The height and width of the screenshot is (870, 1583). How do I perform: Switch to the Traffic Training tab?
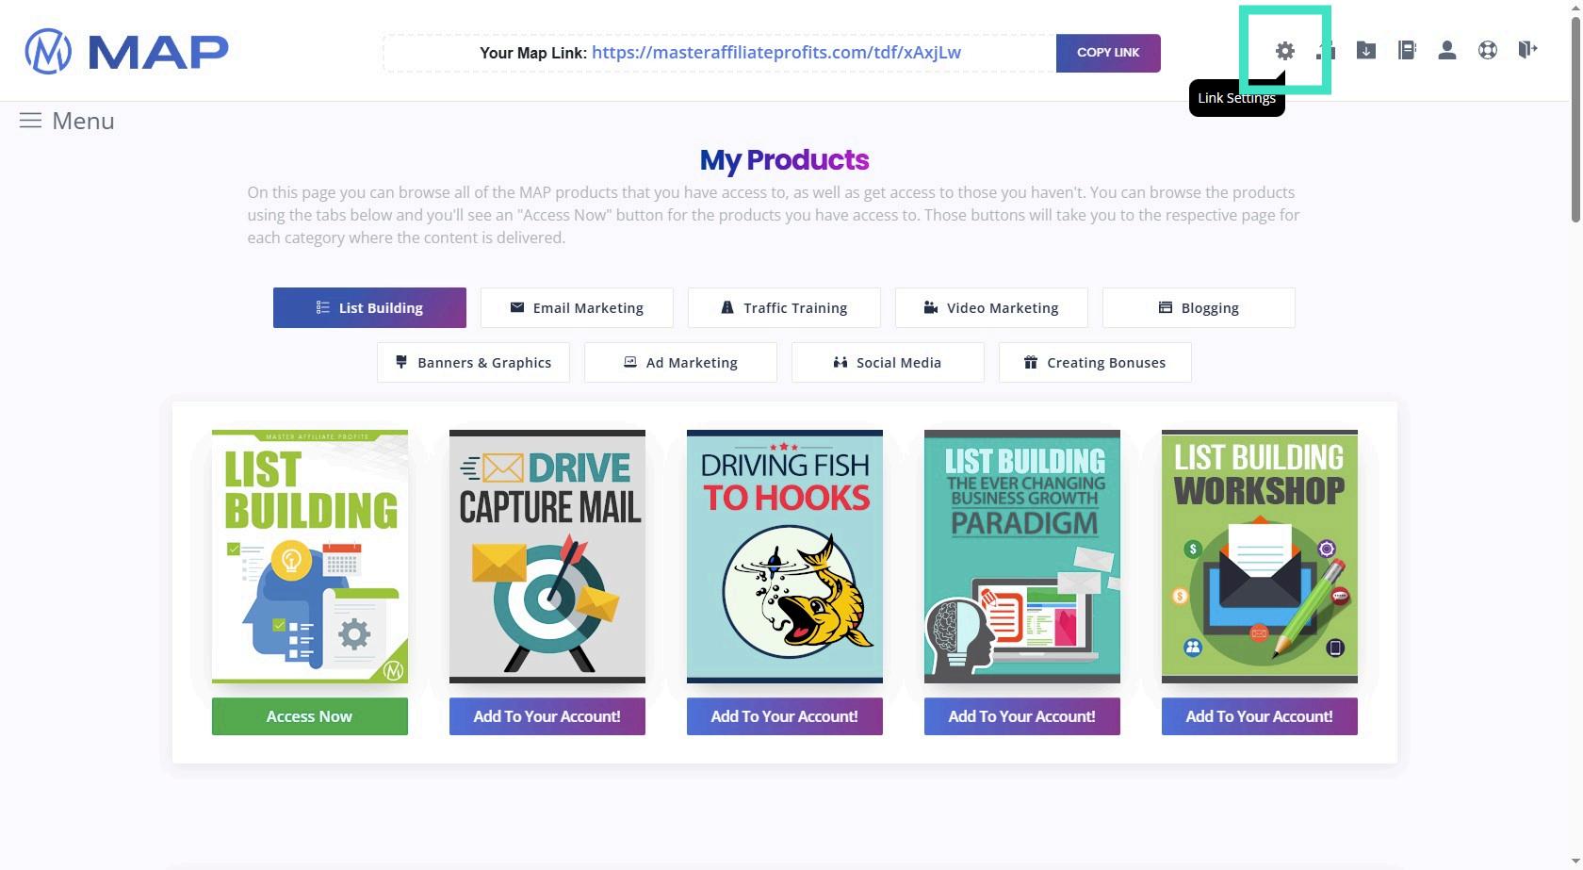[x=784, y=307]
